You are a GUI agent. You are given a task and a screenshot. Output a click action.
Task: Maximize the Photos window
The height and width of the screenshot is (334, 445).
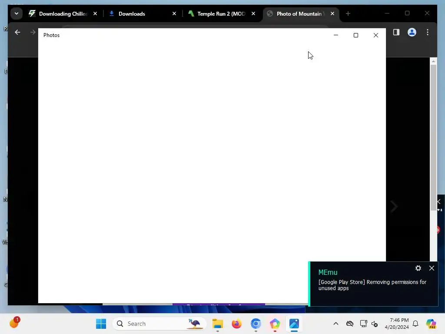(355, 35)
